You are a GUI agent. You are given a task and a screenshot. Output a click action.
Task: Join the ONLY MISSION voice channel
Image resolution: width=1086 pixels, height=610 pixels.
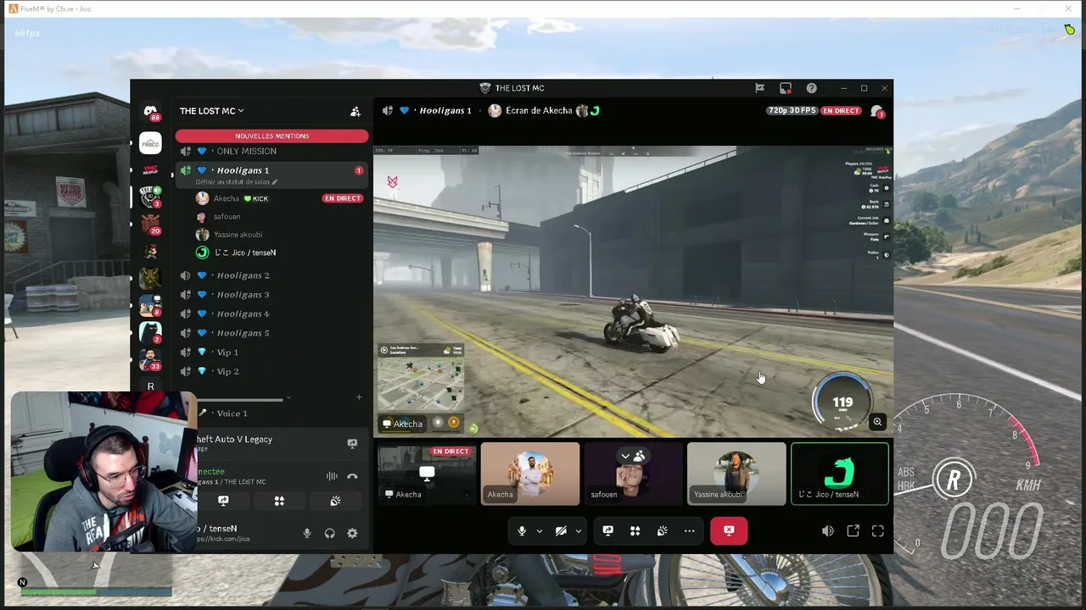coord(271,151)
